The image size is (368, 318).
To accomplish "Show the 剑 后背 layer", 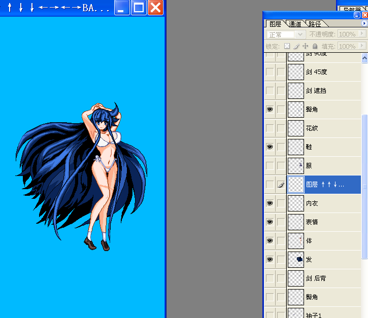I will 270,278.
